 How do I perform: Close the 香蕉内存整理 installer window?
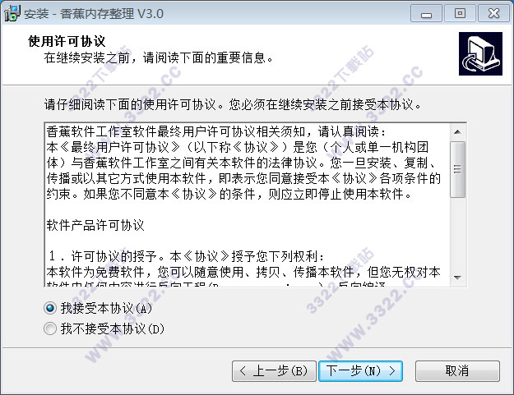pyautogui.click(x=493, y=14)
